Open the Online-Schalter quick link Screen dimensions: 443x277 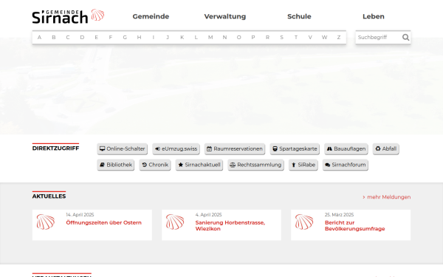(x=122, y=149)
